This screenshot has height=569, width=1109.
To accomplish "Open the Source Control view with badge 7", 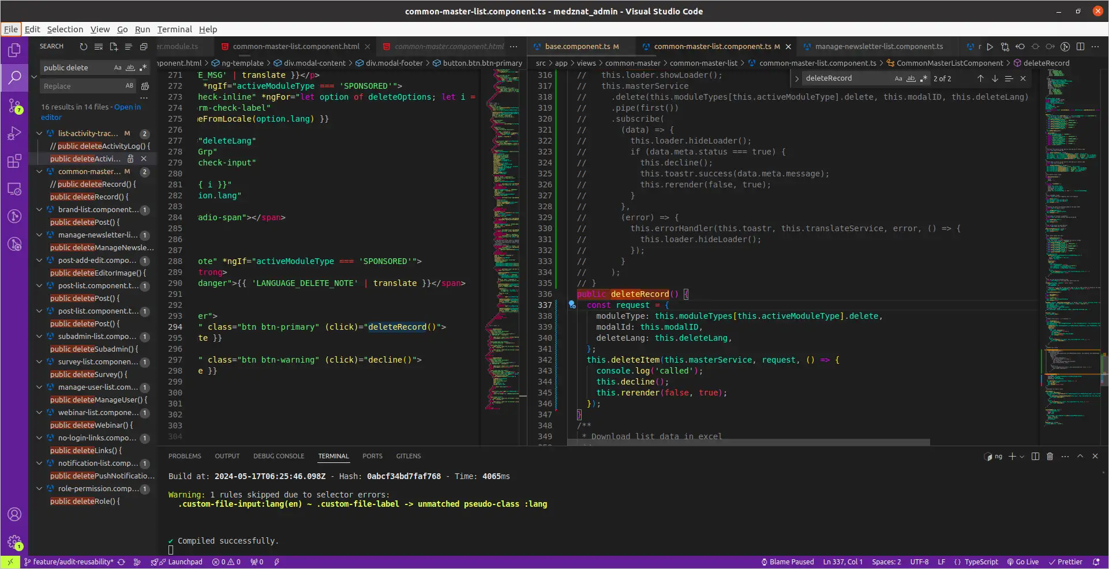I will click(x=14, y=105).
